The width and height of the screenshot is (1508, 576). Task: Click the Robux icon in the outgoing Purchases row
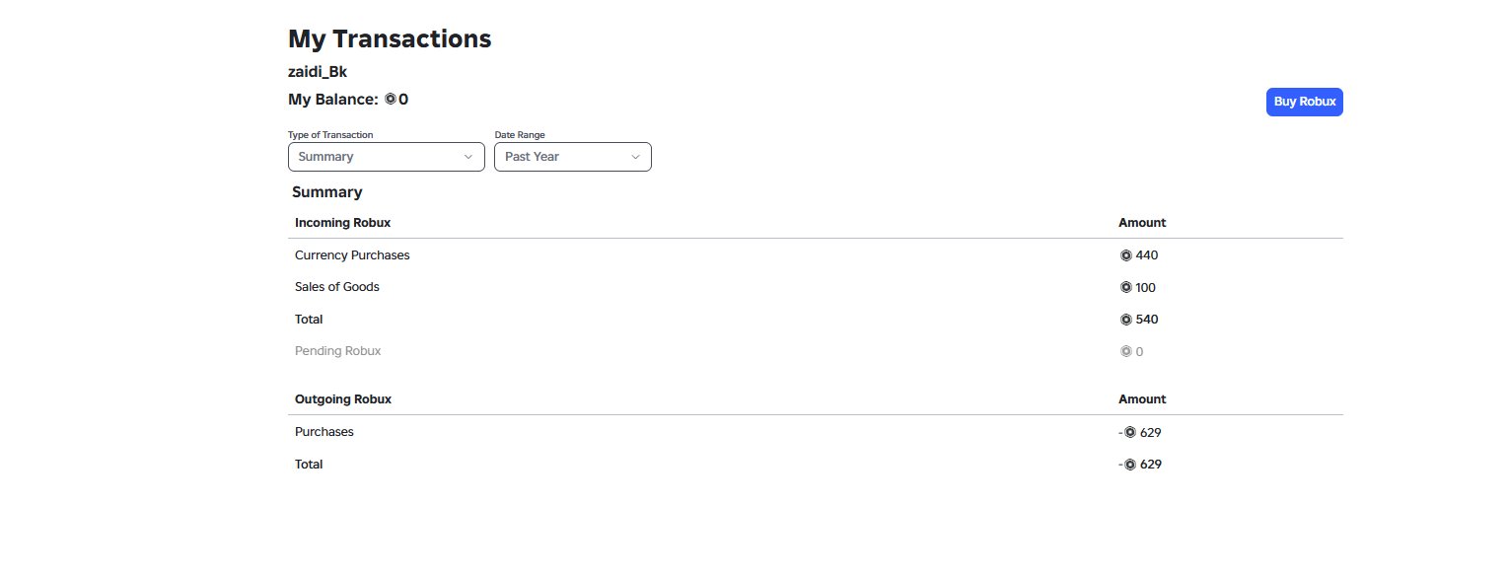point(1130,432)
